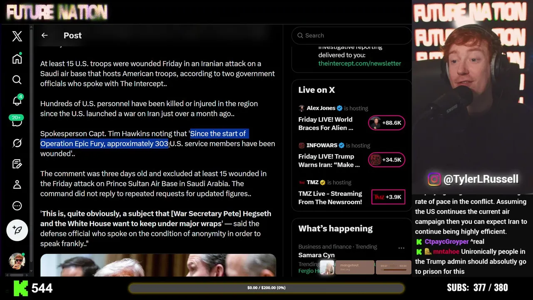Open the Profile person icon in the sidebar
This screenshot has height=300, width=533.
click(x=17, y=185)
